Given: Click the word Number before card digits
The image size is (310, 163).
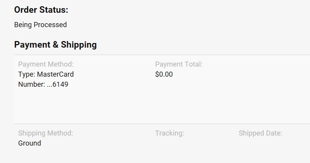Looking at the screenshot, I should 31,84.
